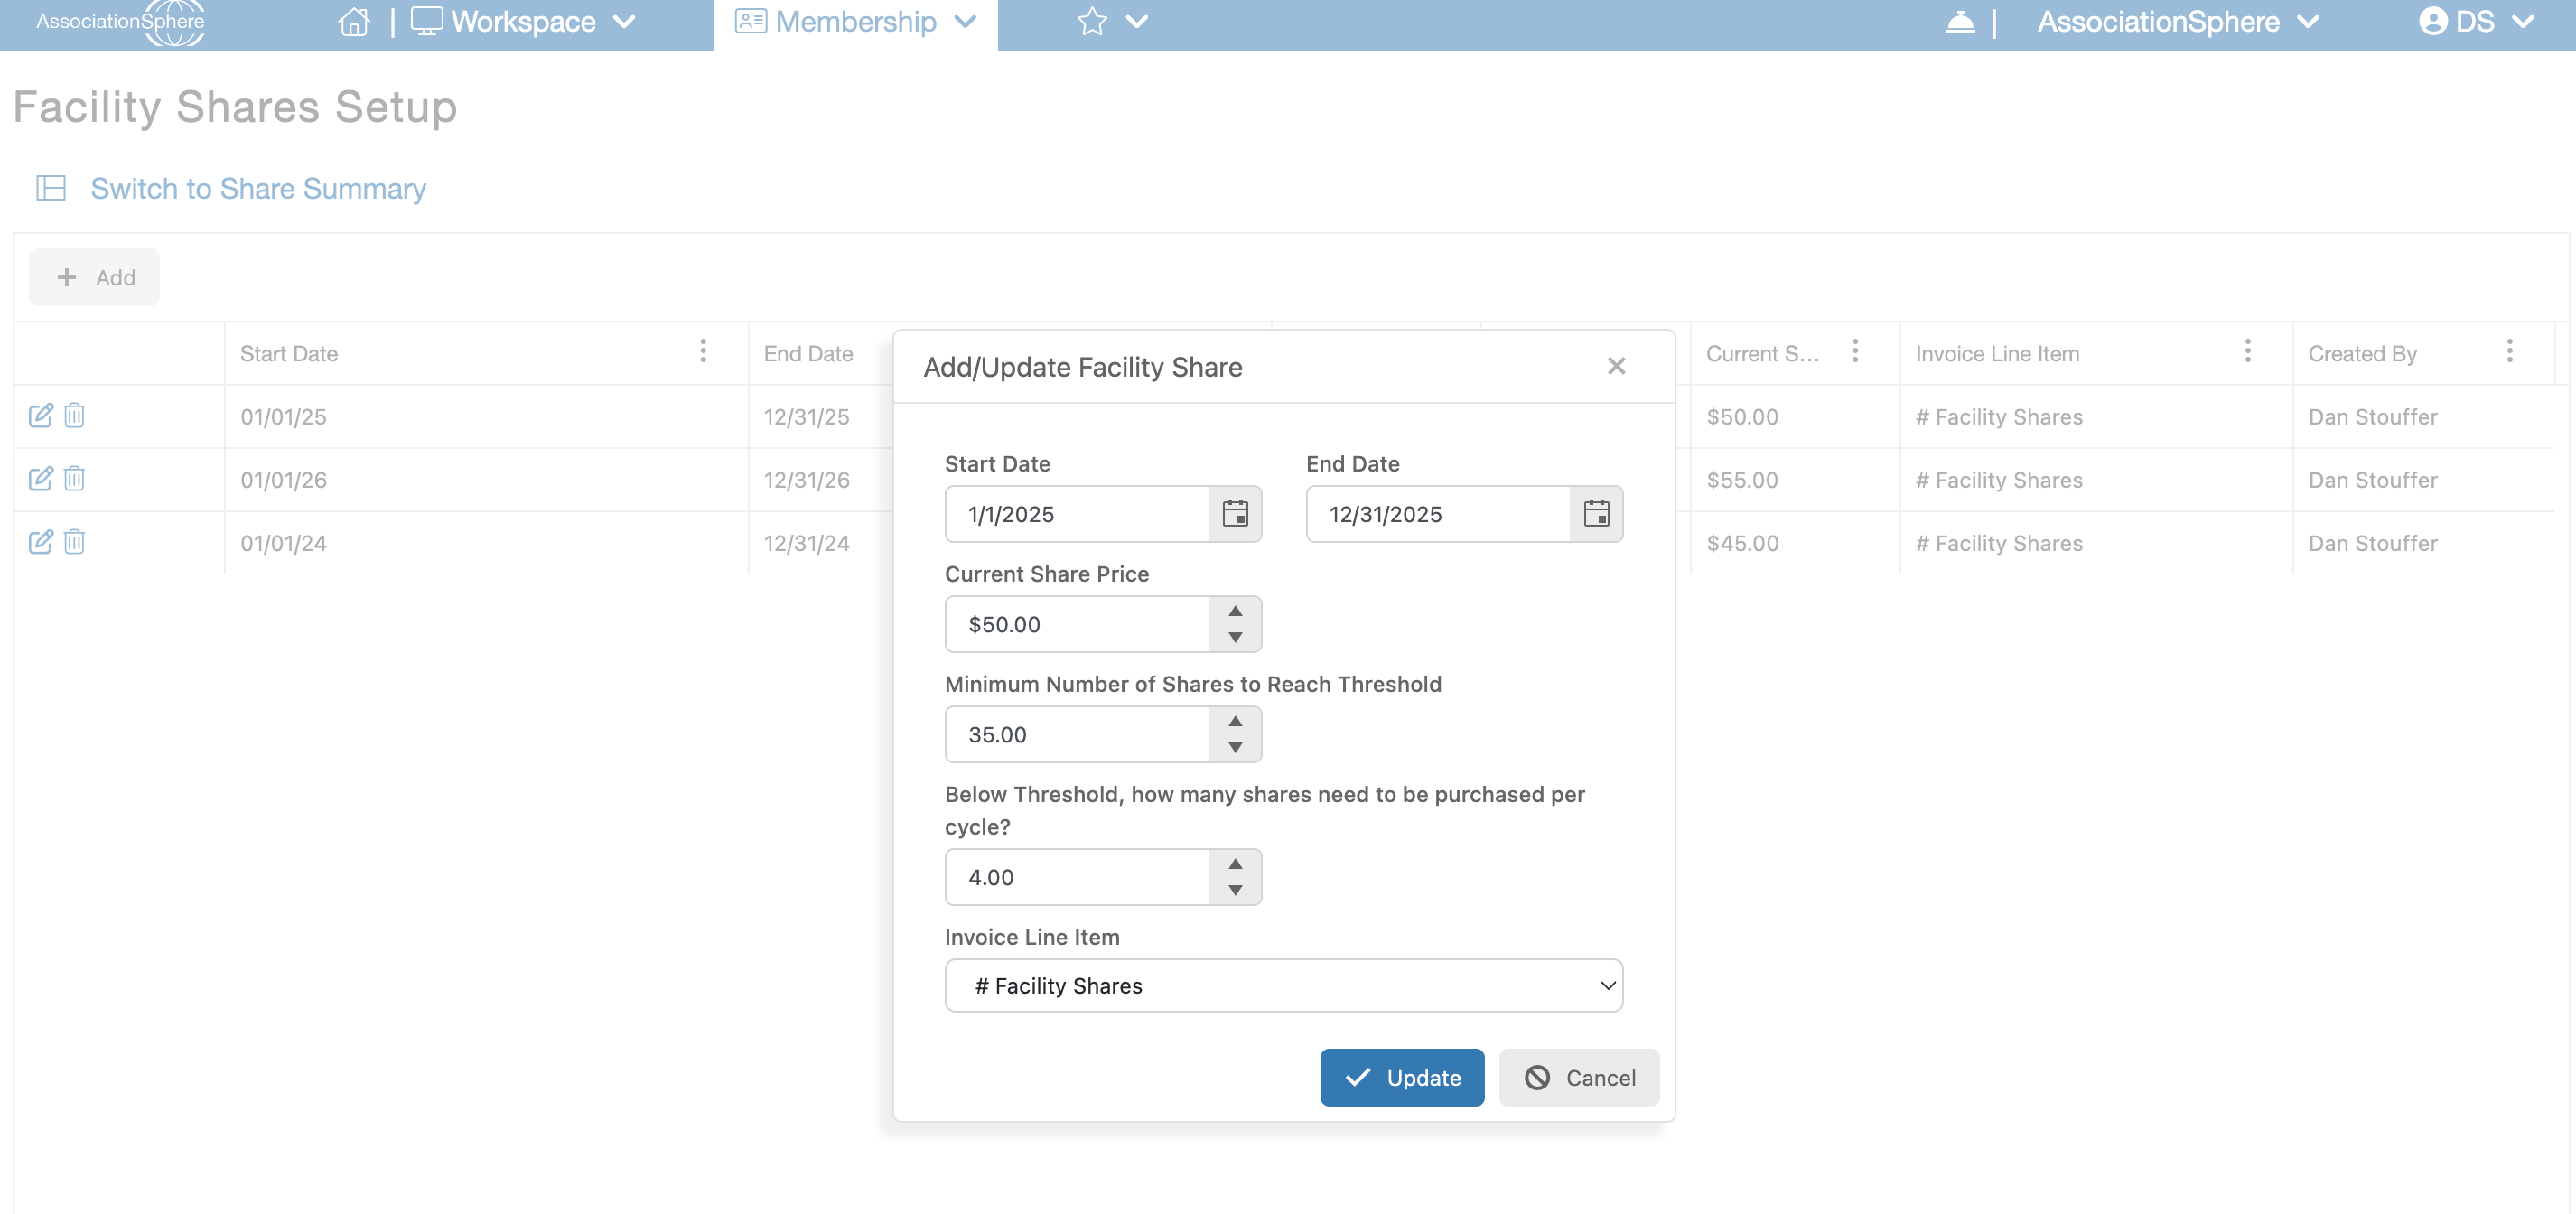The width and height of the screenshot is (2576, 1214).
Task: Open Invoice Line Item column options menu
Action: click(x=2248, y=351)
